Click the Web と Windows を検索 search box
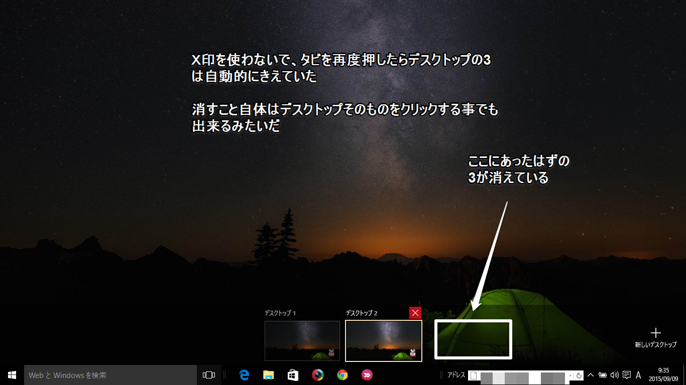The height and width of the screenshot is (385, 686). click(x=110, y=375)
